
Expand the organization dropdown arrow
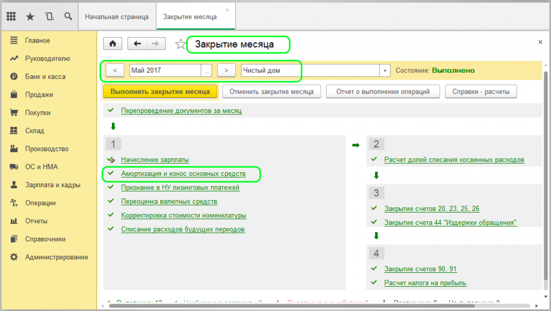(385, 70)
